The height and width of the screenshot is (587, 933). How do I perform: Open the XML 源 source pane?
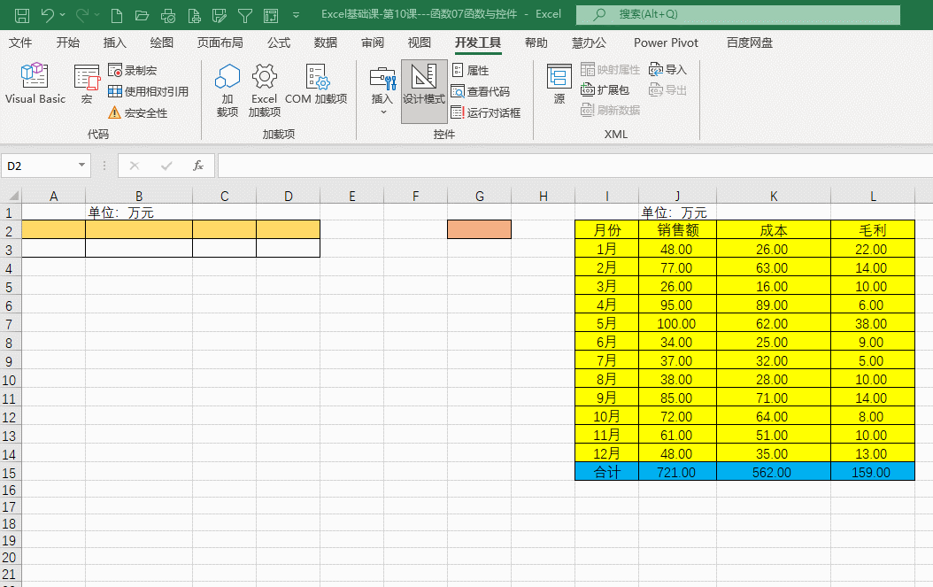(x=559, y=84)
